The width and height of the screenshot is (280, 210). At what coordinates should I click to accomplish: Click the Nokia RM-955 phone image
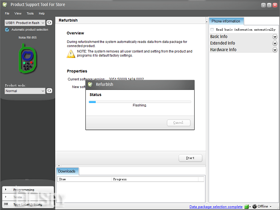pos(27,58)
